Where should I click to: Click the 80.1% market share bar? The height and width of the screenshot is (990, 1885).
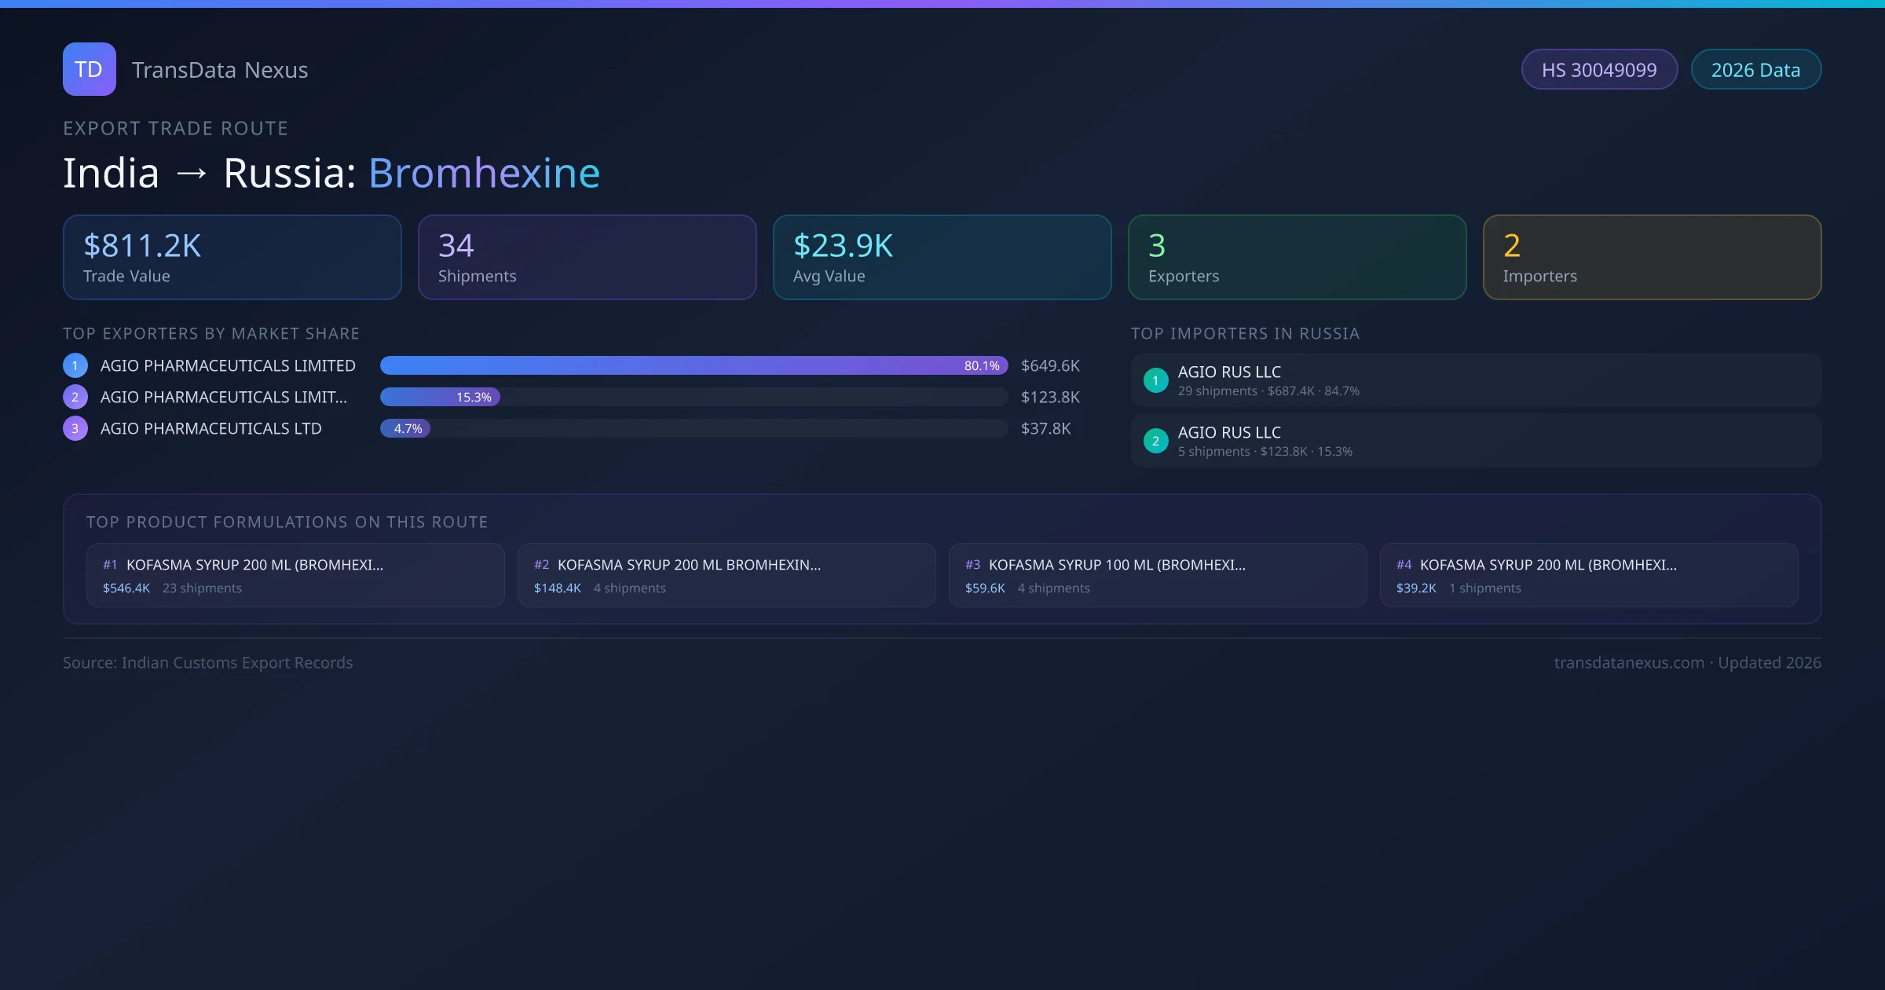(x=694, y=365)
